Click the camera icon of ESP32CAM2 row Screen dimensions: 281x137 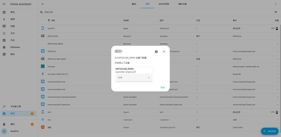click(43, 36)
